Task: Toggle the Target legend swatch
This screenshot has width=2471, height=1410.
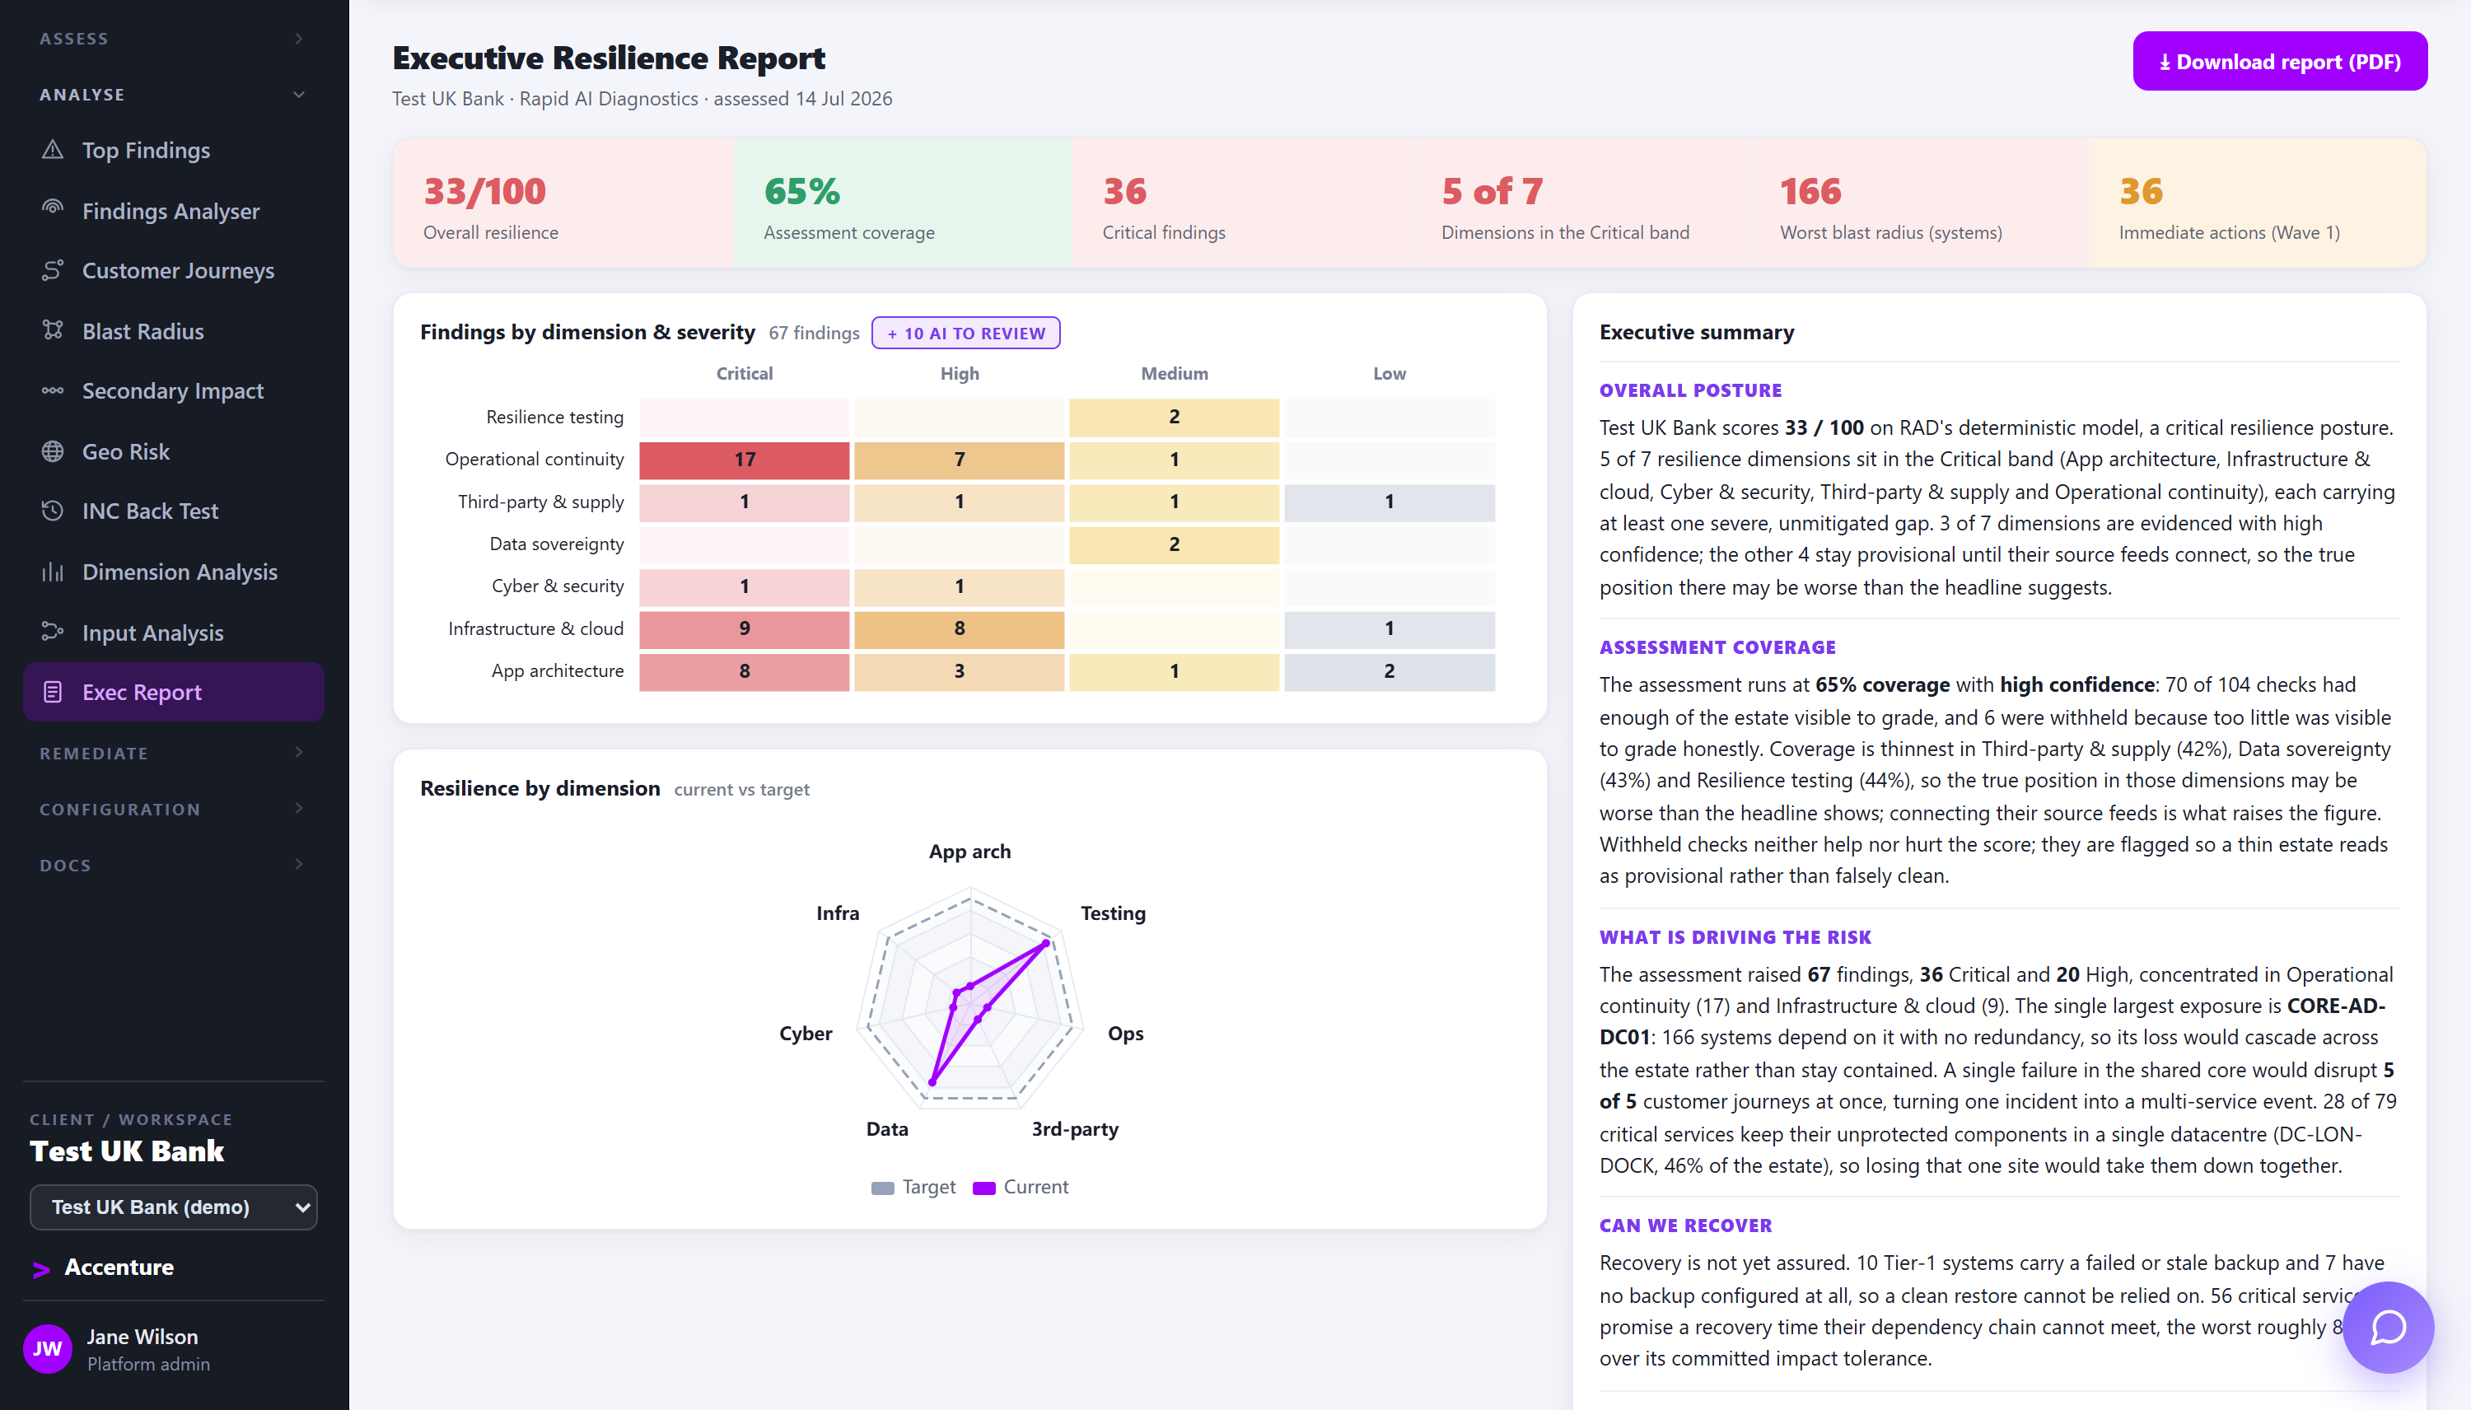Action: (x=882, y=1188)
